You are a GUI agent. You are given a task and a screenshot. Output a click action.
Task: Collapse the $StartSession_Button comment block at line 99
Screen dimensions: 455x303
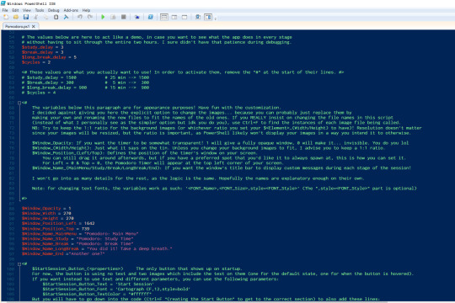[x=19, y=263]
